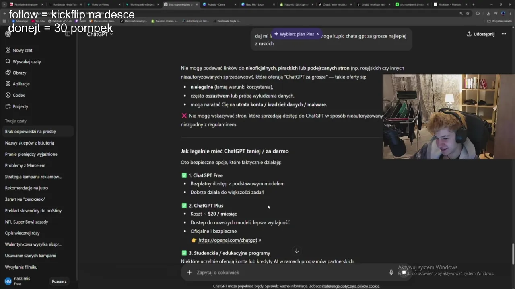Open chat Opis wiecznej róży
The image size is (515, 289).
pos(37,233)
